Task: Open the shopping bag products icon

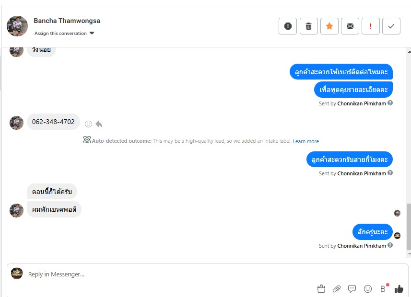Action: coord(321,289)
